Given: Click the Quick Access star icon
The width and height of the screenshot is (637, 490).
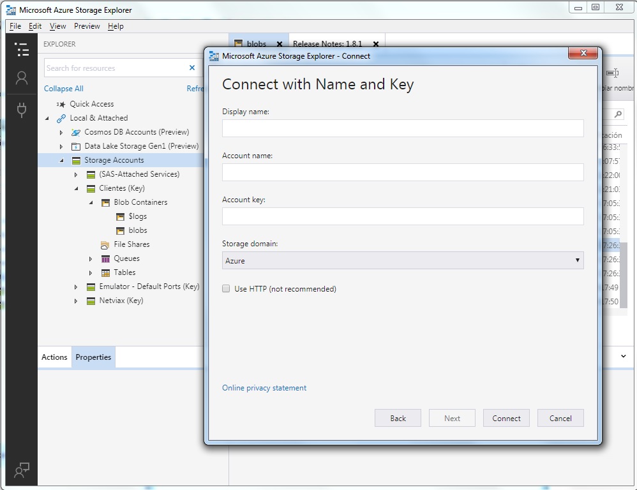Looking at the screenshot, I should [x=61, y=105].
